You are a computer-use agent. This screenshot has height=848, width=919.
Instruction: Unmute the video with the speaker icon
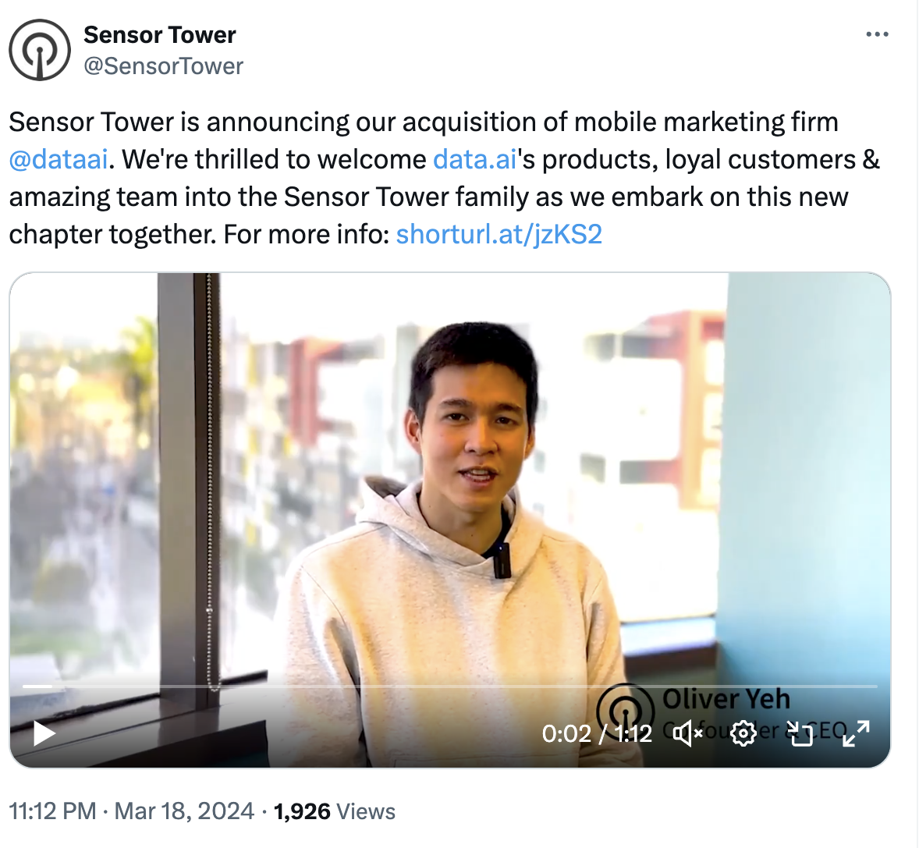click(x=687, y=733)
